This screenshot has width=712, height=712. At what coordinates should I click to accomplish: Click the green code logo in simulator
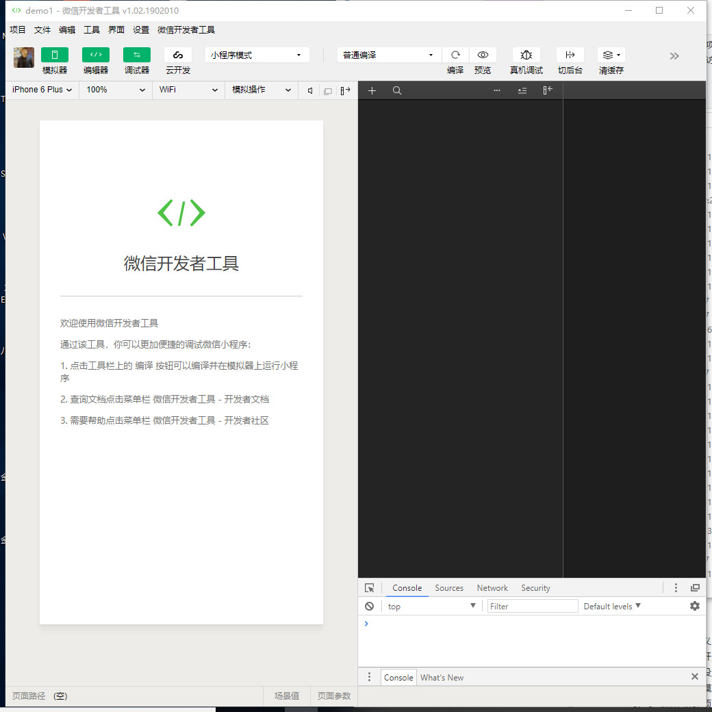(x=181, y=212)
